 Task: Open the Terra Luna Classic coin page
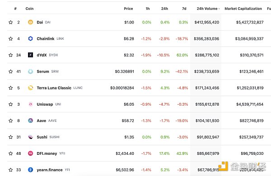[x=54, y=88]
